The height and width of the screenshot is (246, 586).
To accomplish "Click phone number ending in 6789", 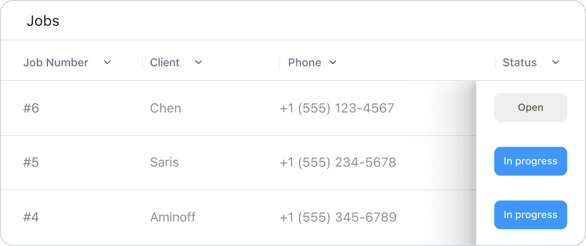I will click(x=338, y=218).
